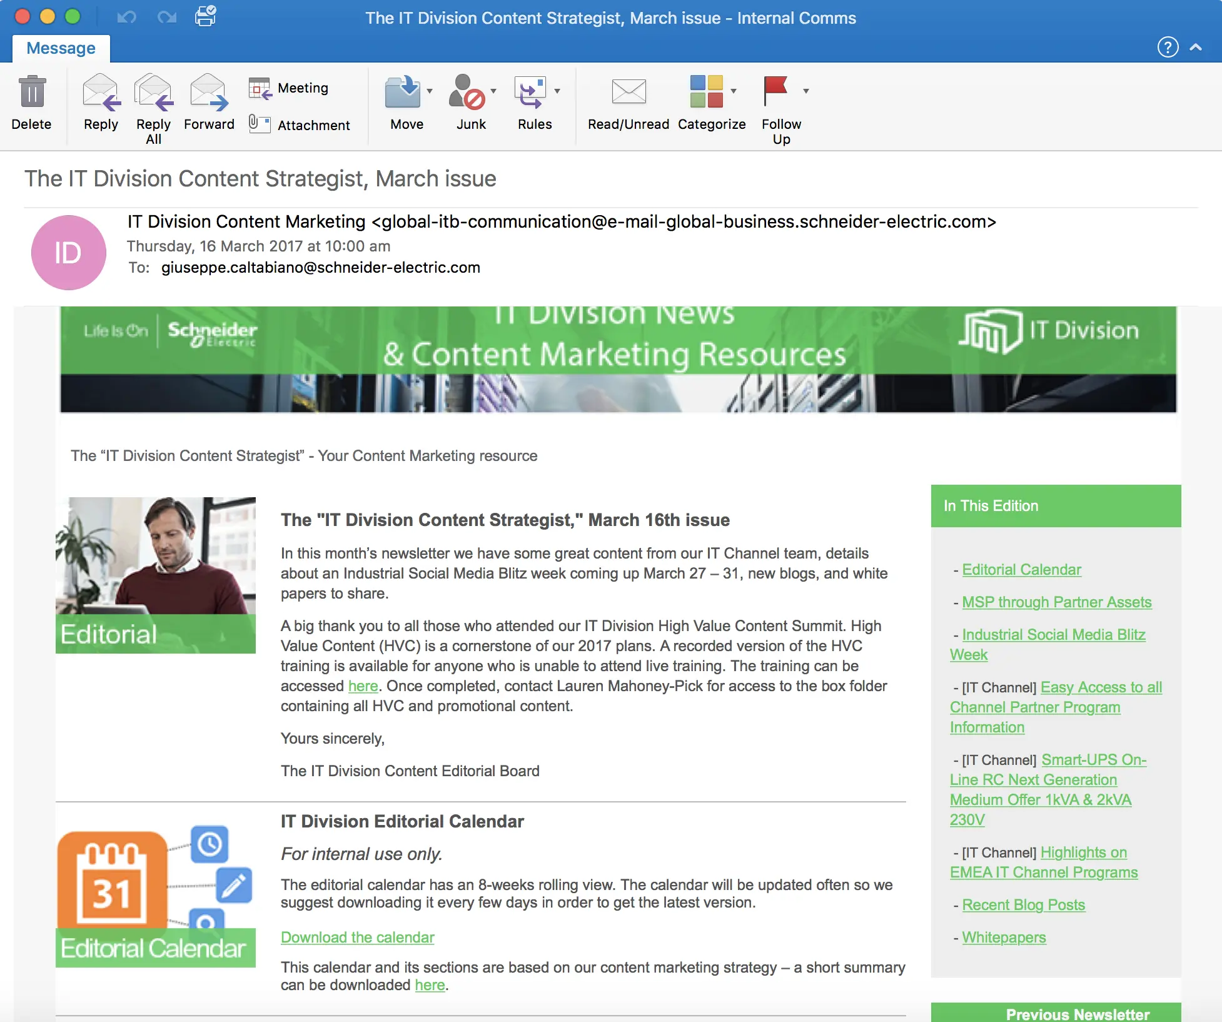Open the Recent Blog Posts link
This screenshot has height=1022, width=1222.
tap(1023, 904)
